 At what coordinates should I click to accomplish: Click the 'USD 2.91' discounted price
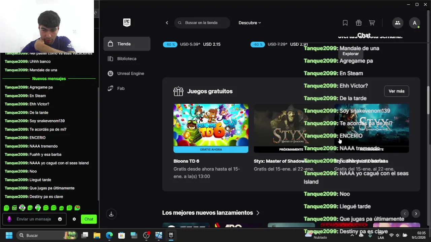(299, 44)
